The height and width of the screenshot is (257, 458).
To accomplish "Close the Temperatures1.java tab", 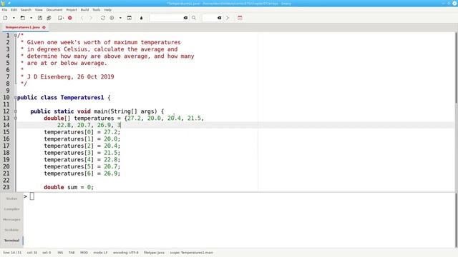I will pyautogui.click(x=44, y=27).
